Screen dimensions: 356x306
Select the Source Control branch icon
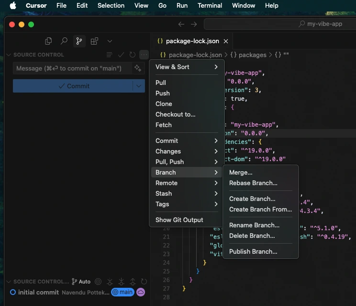(79, 41)
